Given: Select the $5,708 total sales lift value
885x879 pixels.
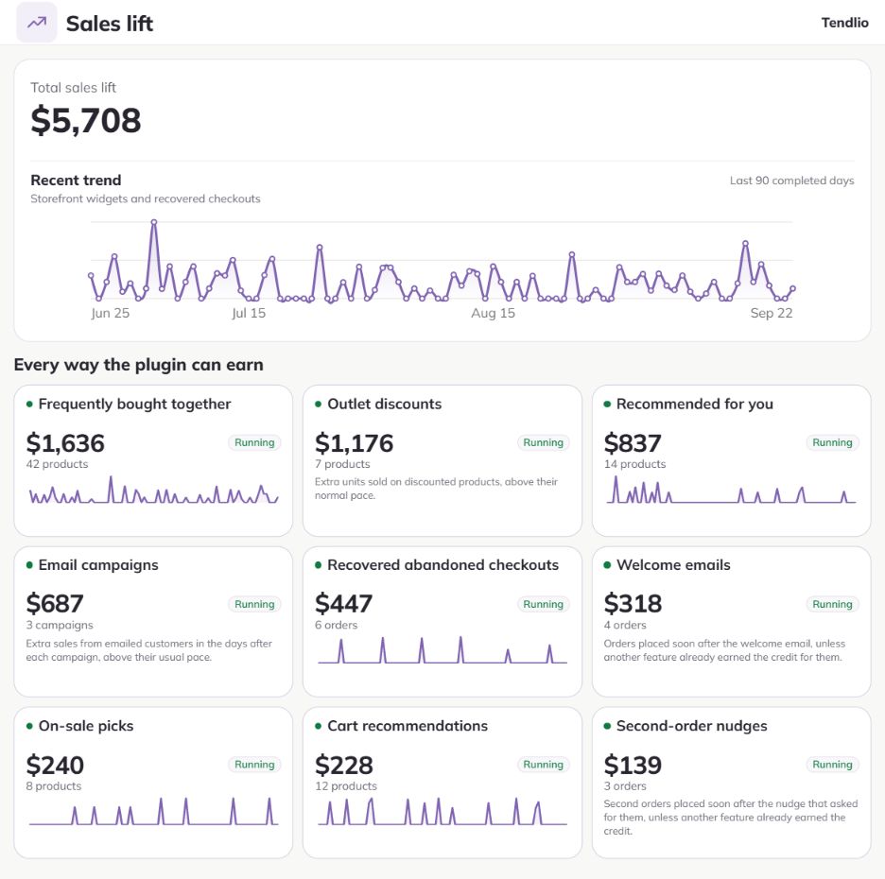Looking at the screenshot, I should [x=86, y=120].
